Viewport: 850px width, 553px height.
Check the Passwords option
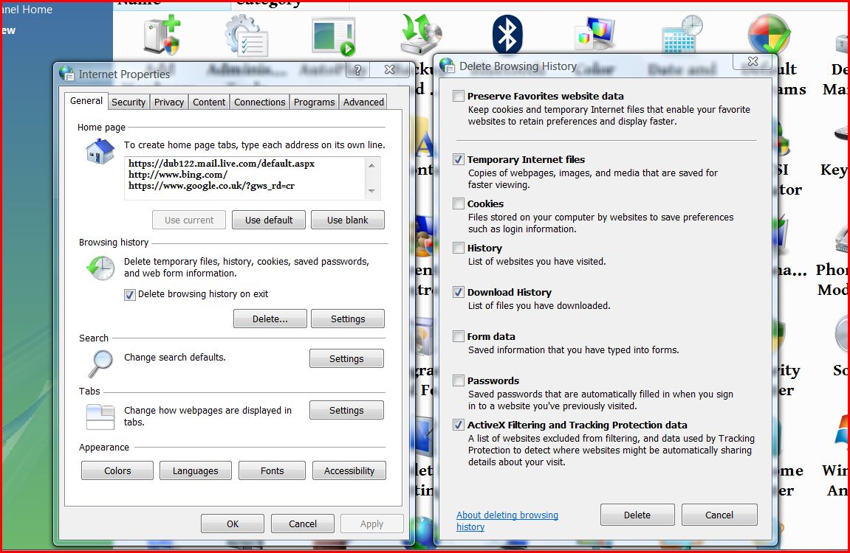point(459,381)
